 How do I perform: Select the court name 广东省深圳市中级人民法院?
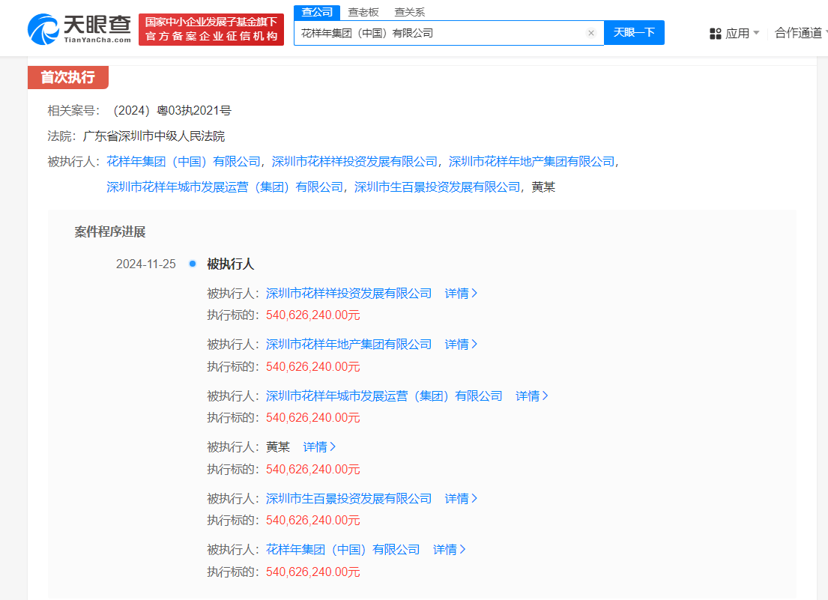(x=154, y=136)
